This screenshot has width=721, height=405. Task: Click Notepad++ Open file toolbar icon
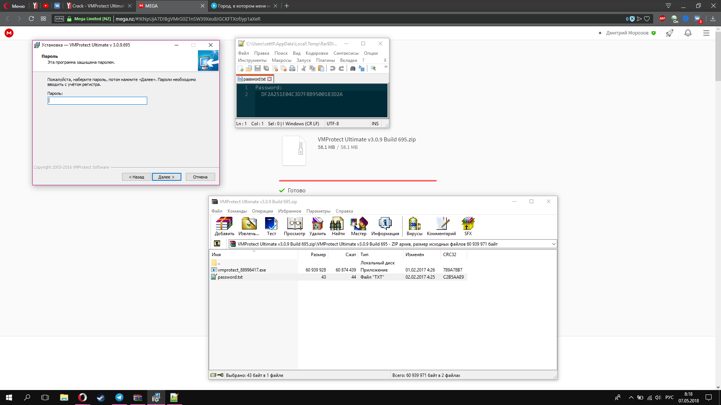pyautogui.click(x=249, y=68)
